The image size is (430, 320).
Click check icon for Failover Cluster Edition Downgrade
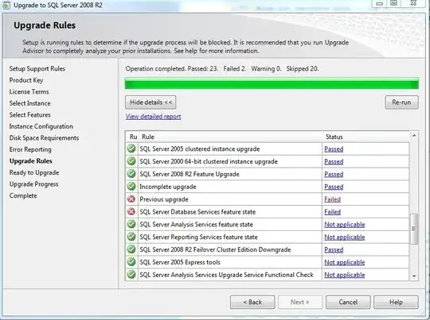pos(131,249)
